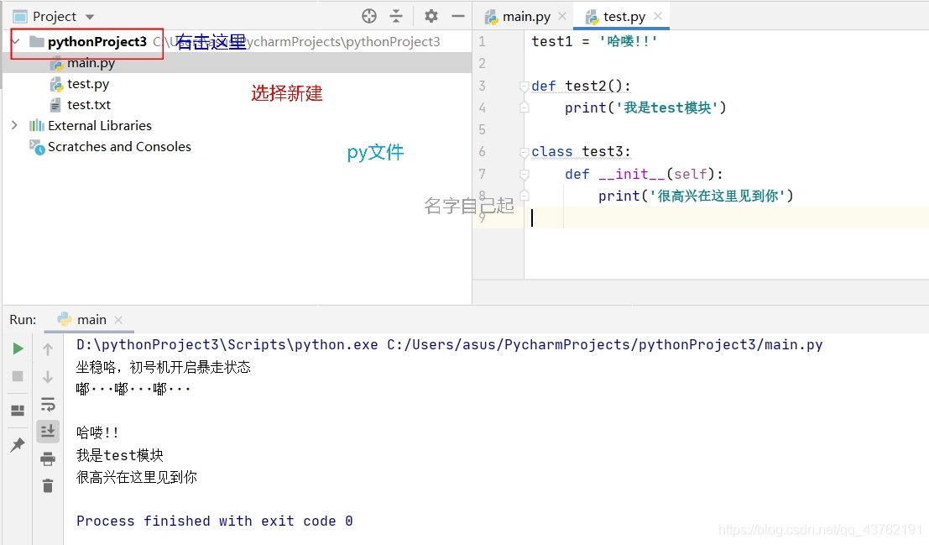This screenshot has width=929, height=545.
Task: Click the restore layout icon in Run panel
Action: coord(18,411)
